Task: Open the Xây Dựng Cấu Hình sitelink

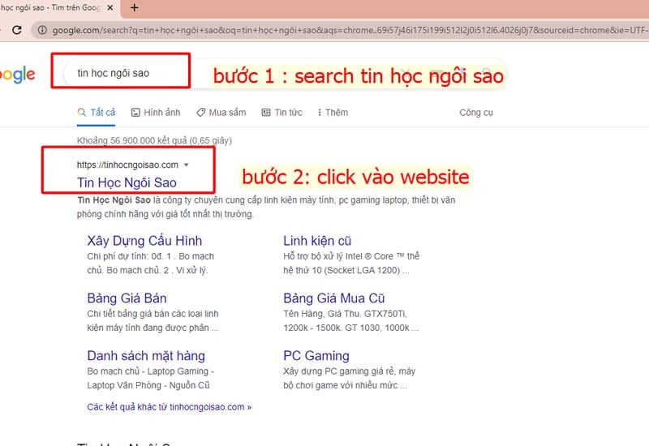Action: pos(144,240)
